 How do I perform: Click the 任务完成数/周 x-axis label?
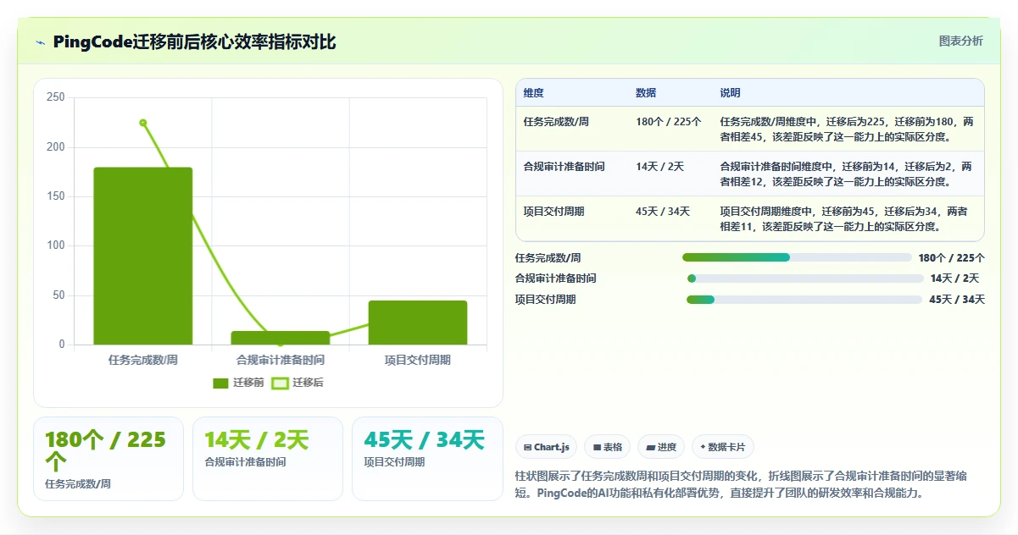pos(143,360)
